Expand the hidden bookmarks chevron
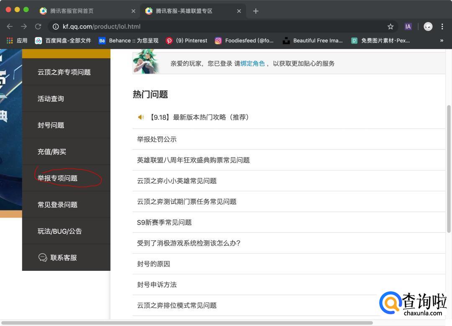The image size is (452, 326). point(442,41)
